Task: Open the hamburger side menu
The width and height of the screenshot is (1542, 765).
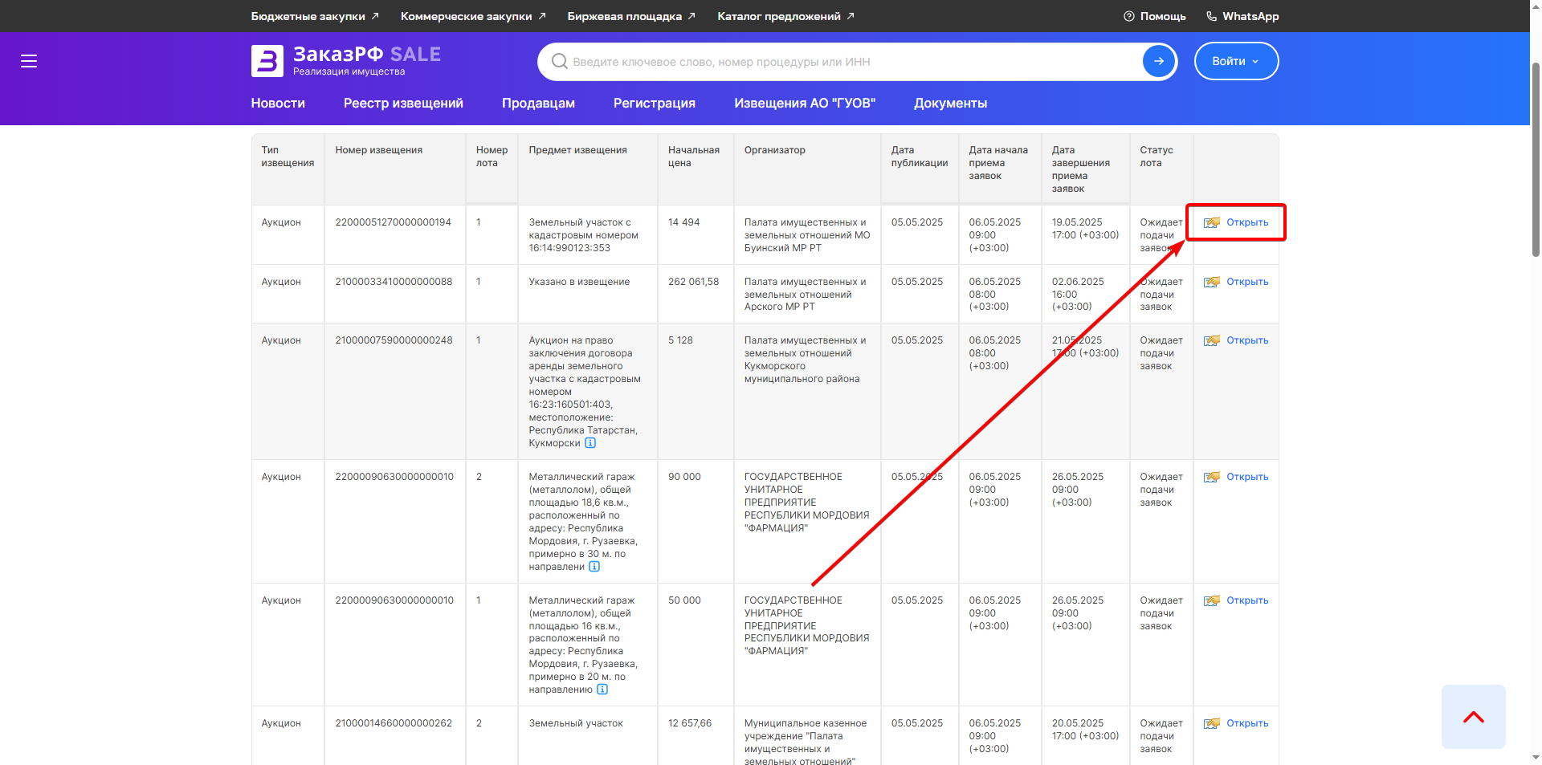Action: pos(29,61)
